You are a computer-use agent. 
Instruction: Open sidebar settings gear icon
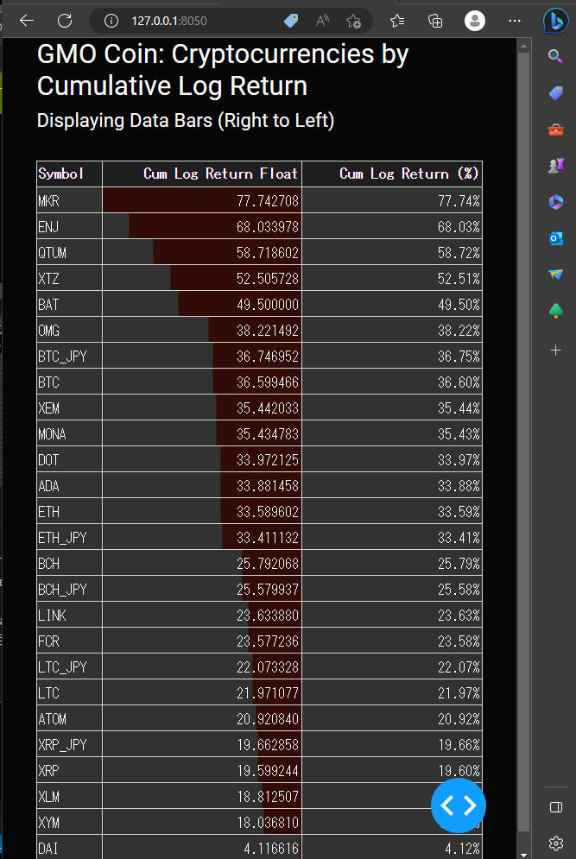pyautogui.click(x=556, y=843)
